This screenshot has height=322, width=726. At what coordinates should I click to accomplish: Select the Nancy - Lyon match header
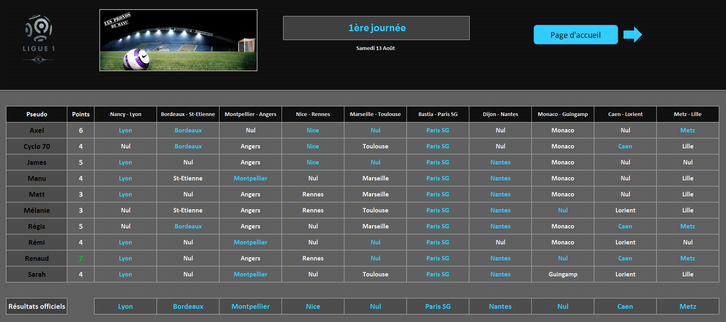pos(125,114)
